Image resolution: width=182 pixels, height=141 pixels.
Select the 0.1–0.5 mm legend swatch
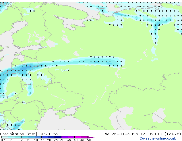(x=5, y=137)
